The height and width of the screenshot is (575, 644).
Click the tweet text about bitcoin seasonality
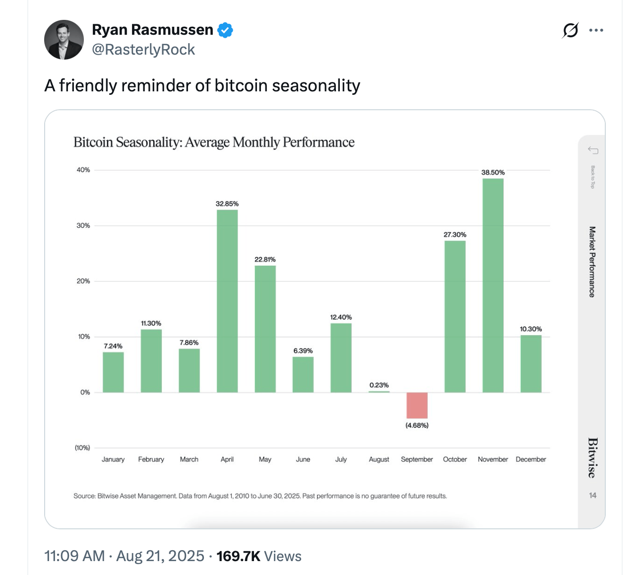[202, 85]
